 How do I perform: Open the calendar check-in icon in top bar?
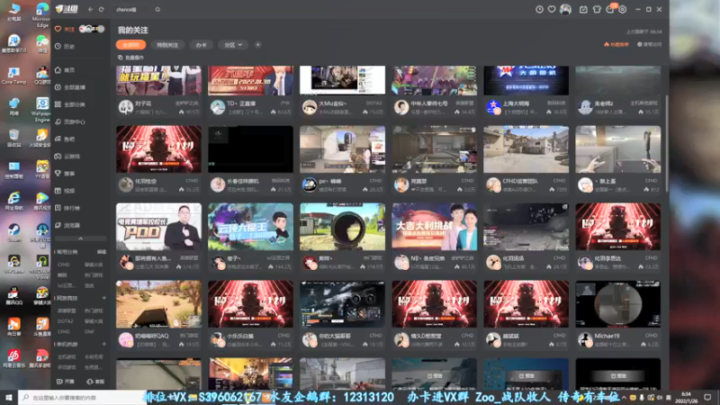(x=583, y=9)
